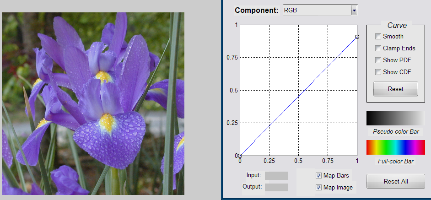Open the Component dropdown showing RGB
The width and height of the screenshot is (431, 200).
[320, 11]
